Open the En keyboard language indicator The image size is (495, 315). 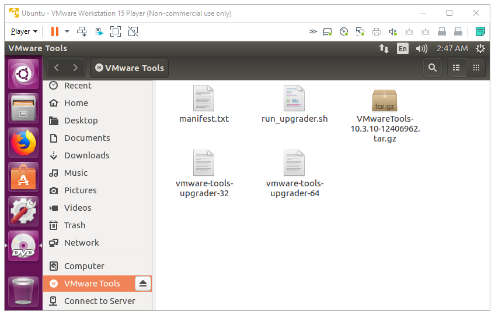pyautogui.click(x=403, y=48)
